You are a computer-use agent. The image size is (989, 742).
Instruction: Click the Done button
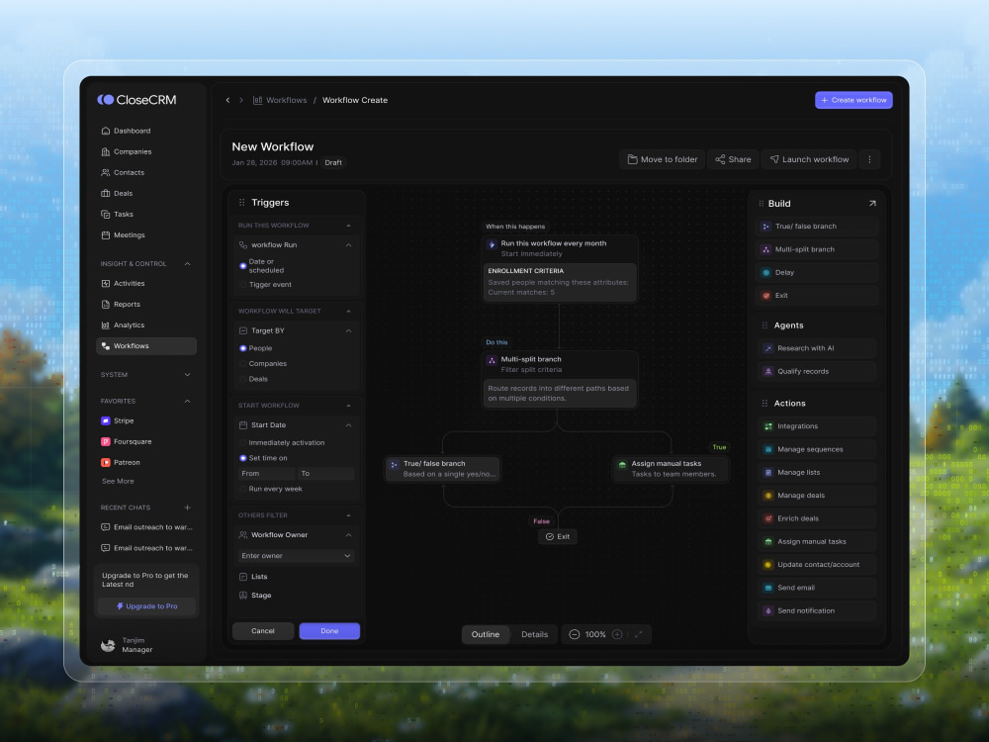tap(329, 631)
